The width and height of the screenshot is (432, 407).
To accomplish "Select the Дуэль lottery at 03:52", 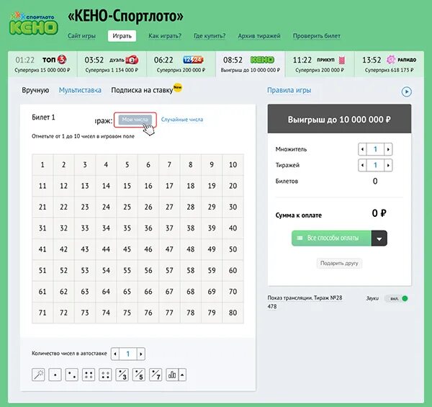I will (112, 64).
